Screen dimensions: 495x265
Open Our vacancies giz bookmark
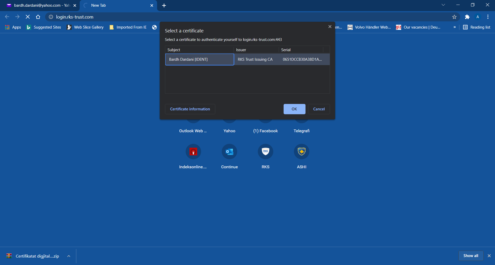pyautogui.click(x=418, y=27)
